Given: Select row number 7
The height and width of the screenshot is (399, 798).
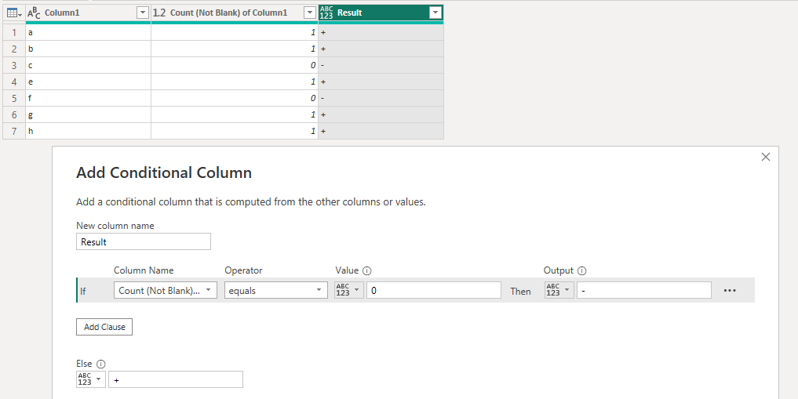Looking at the screenshot, I should (14, 131).
